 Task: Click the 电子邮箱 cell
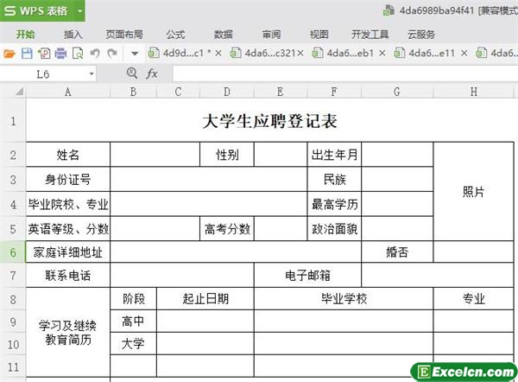click(x=307, y=275)
